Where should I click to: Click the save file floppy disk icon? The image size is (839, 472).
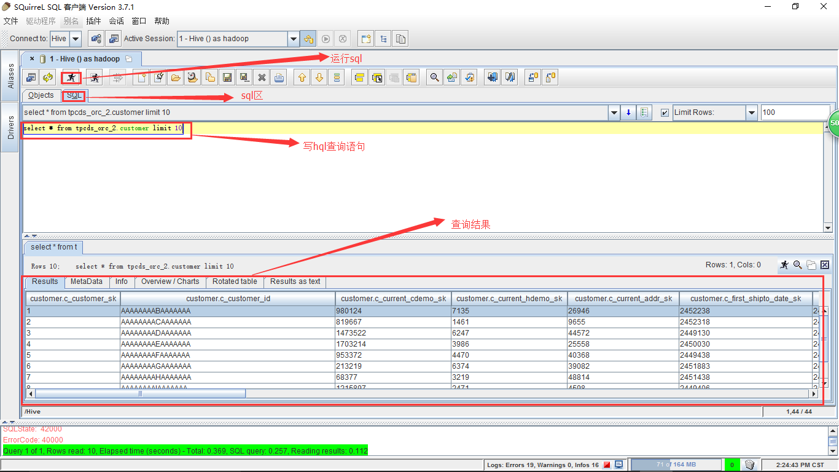point(227,78)
